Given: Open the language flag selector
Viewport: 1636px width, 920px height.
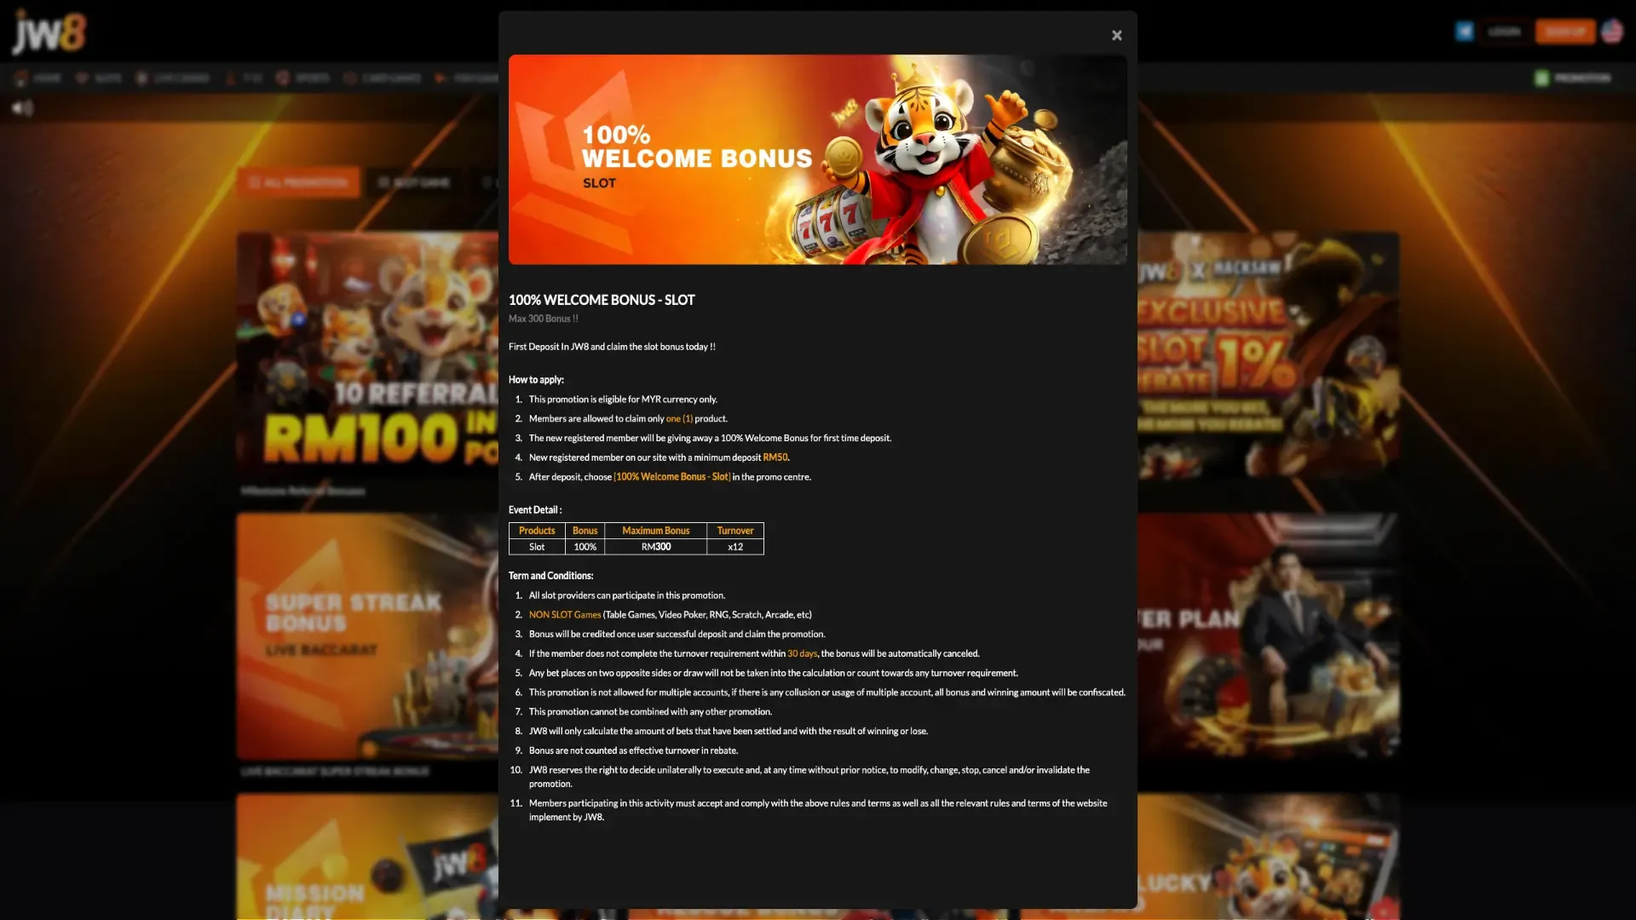Looking at the screenshot, I should [1612, 32].
